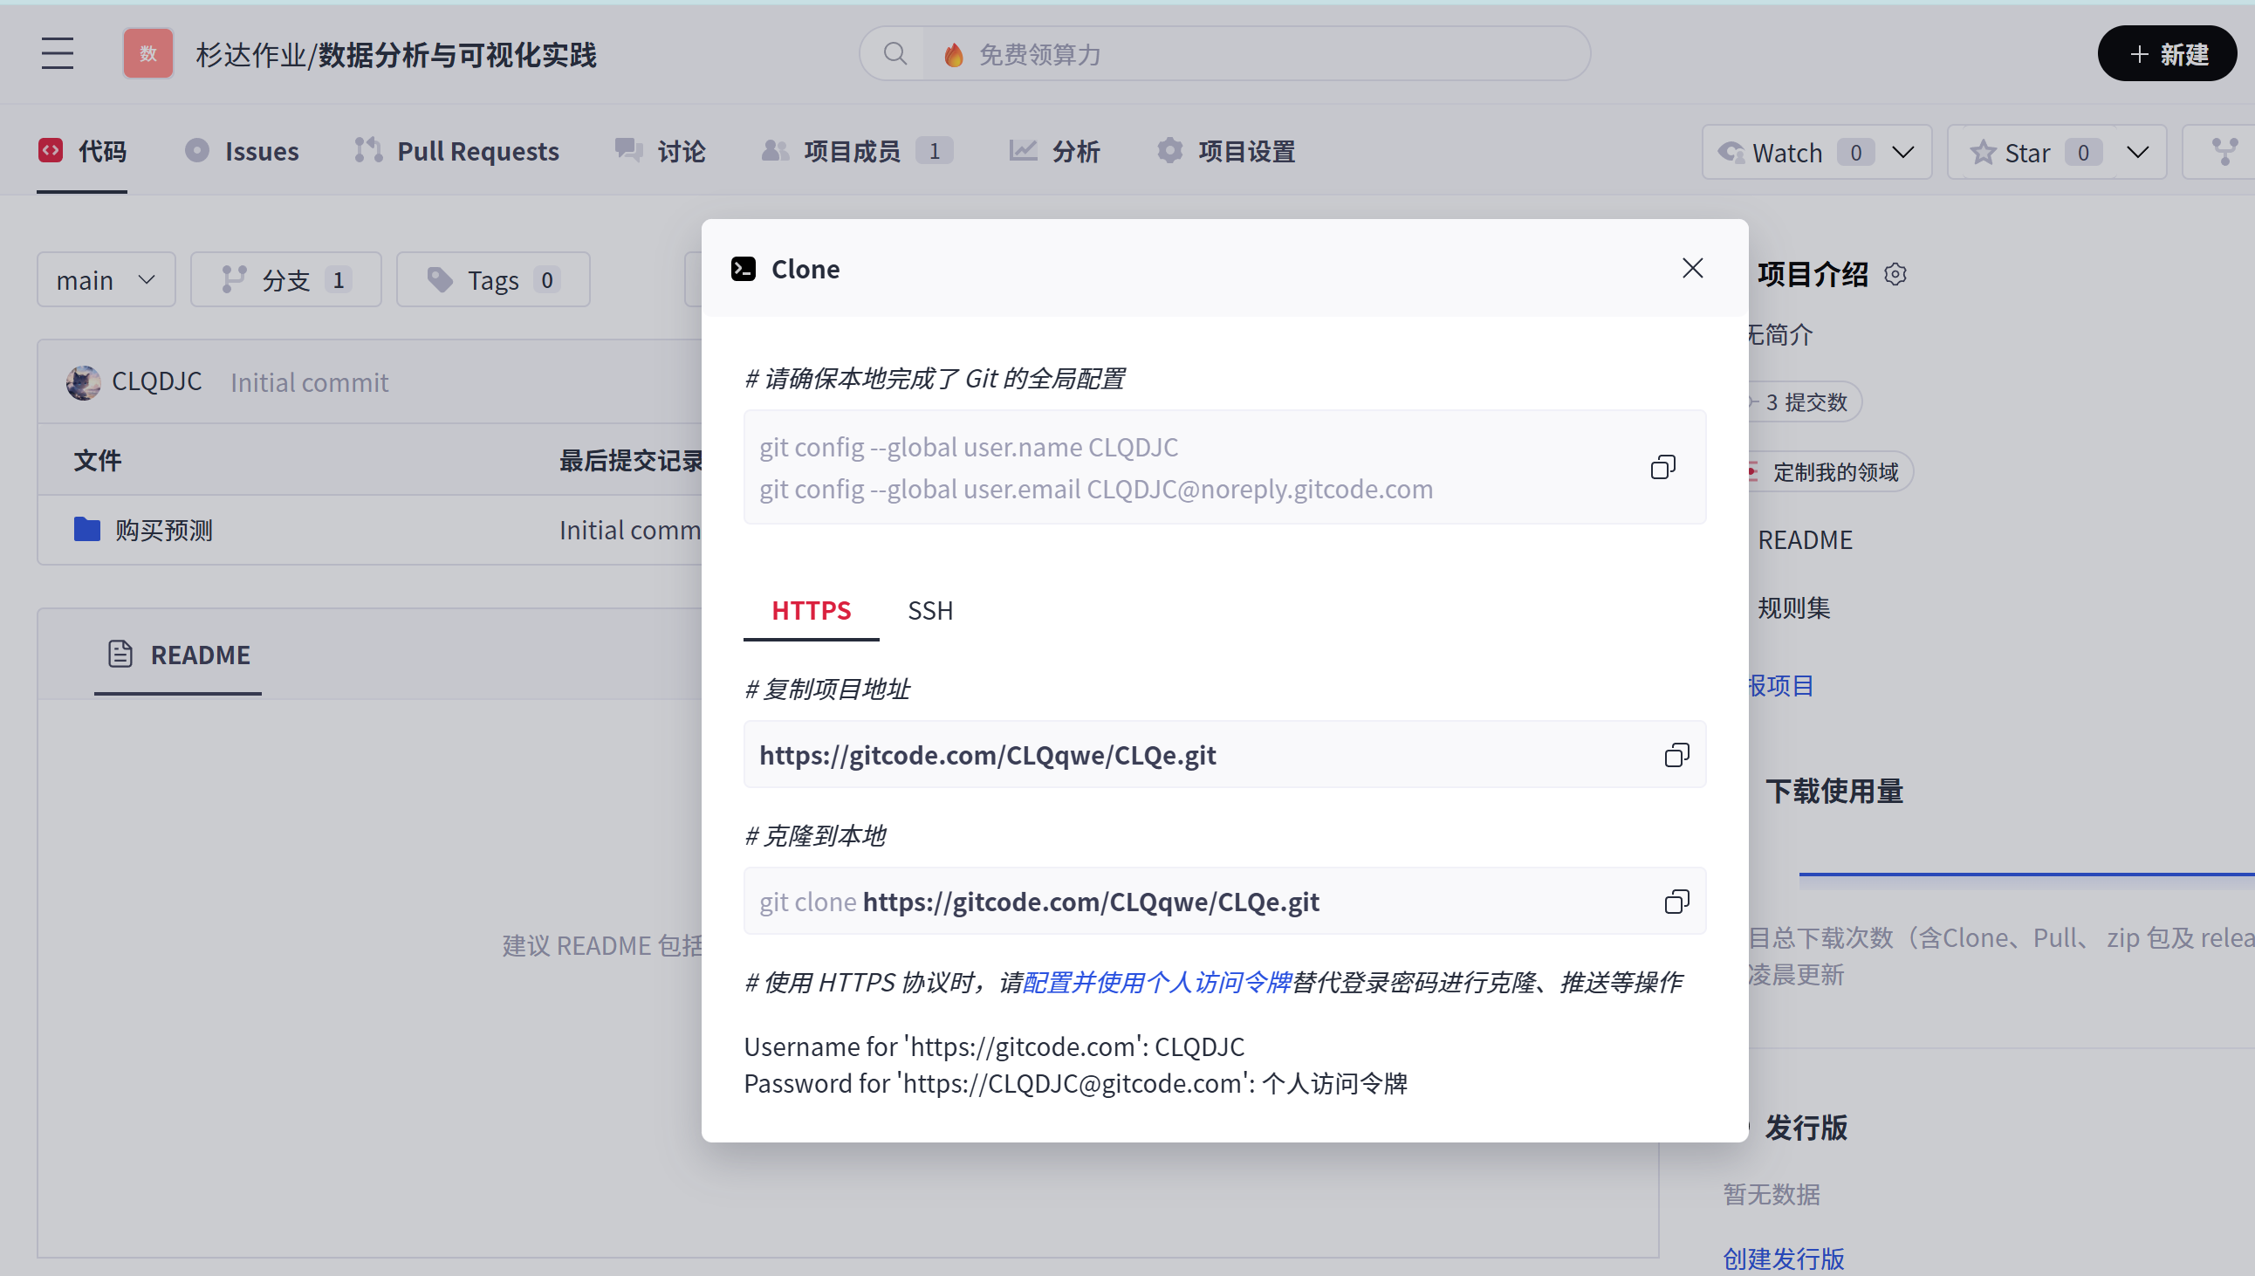Copy the HTTPS project URL

point(1676,755)
